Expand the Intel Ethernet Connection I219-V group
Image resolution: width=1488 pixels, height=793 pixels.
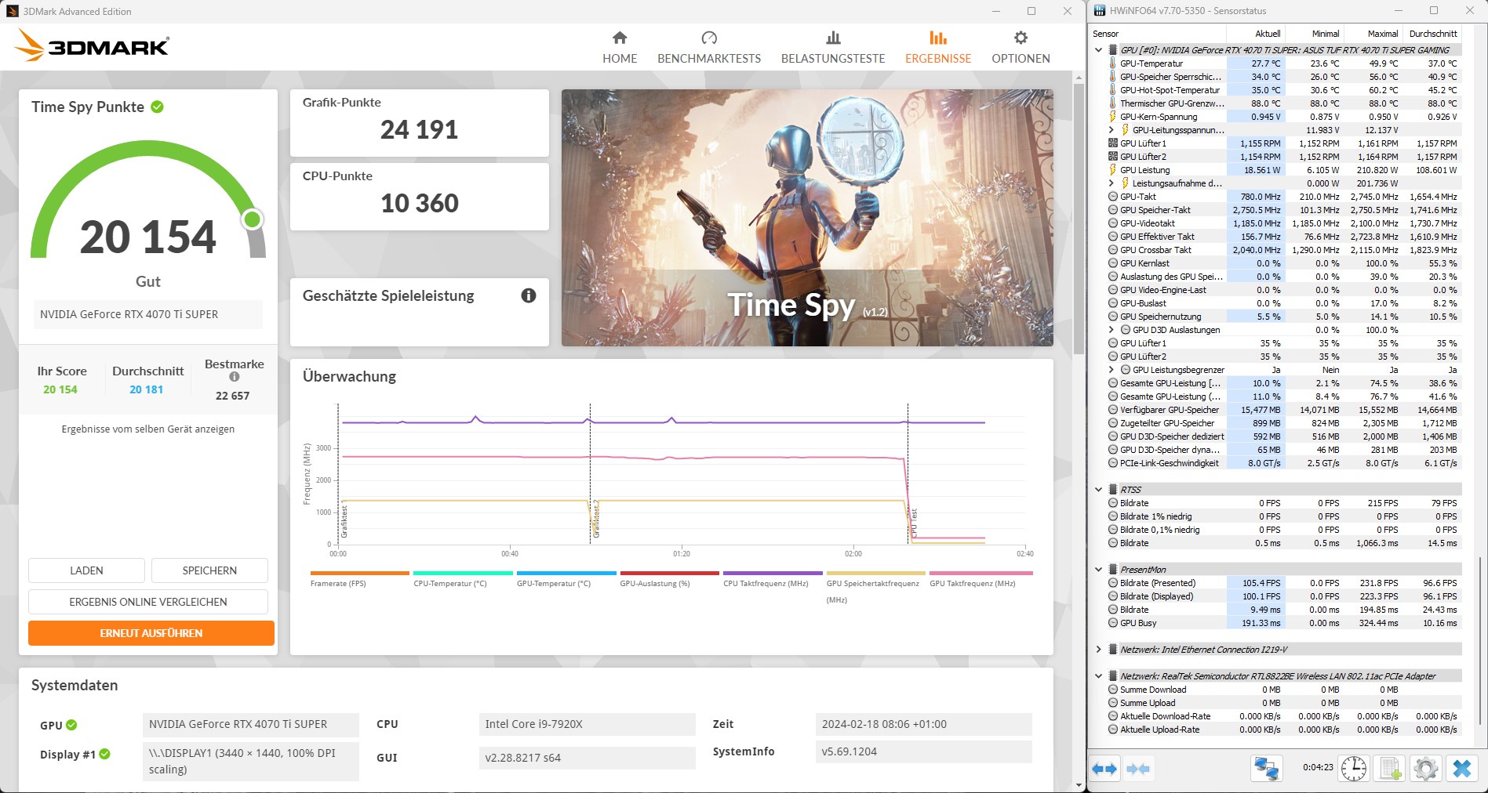[1099, 650]
